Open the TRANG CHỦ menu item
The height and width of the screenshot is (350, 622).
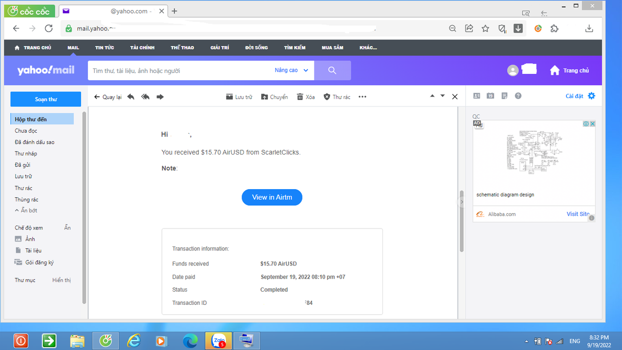33,48
